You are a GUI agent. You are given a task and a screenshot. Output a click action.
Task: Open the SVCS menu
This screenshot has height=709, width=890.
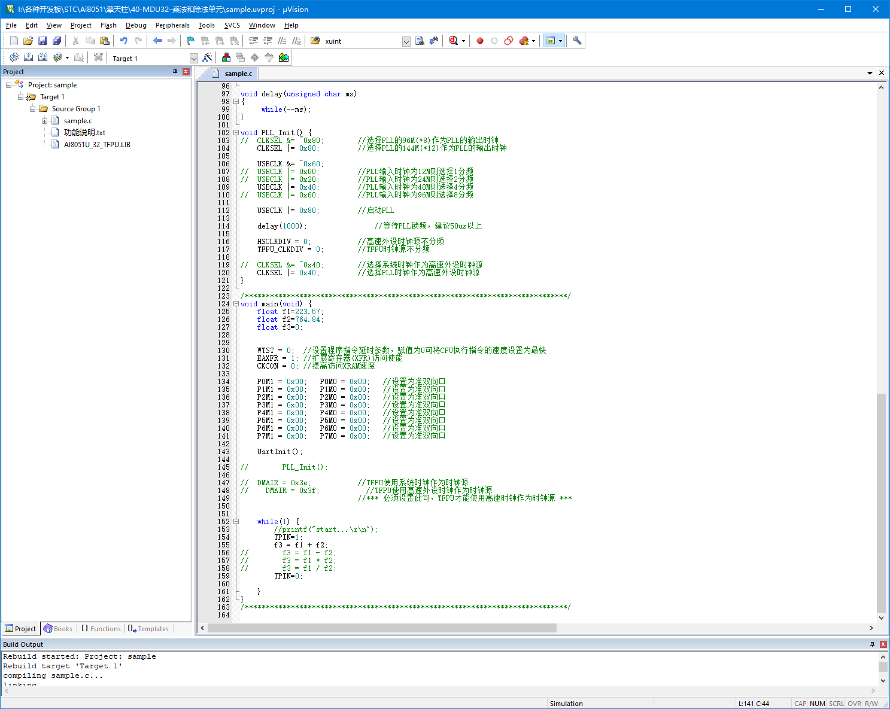[232, 25]
